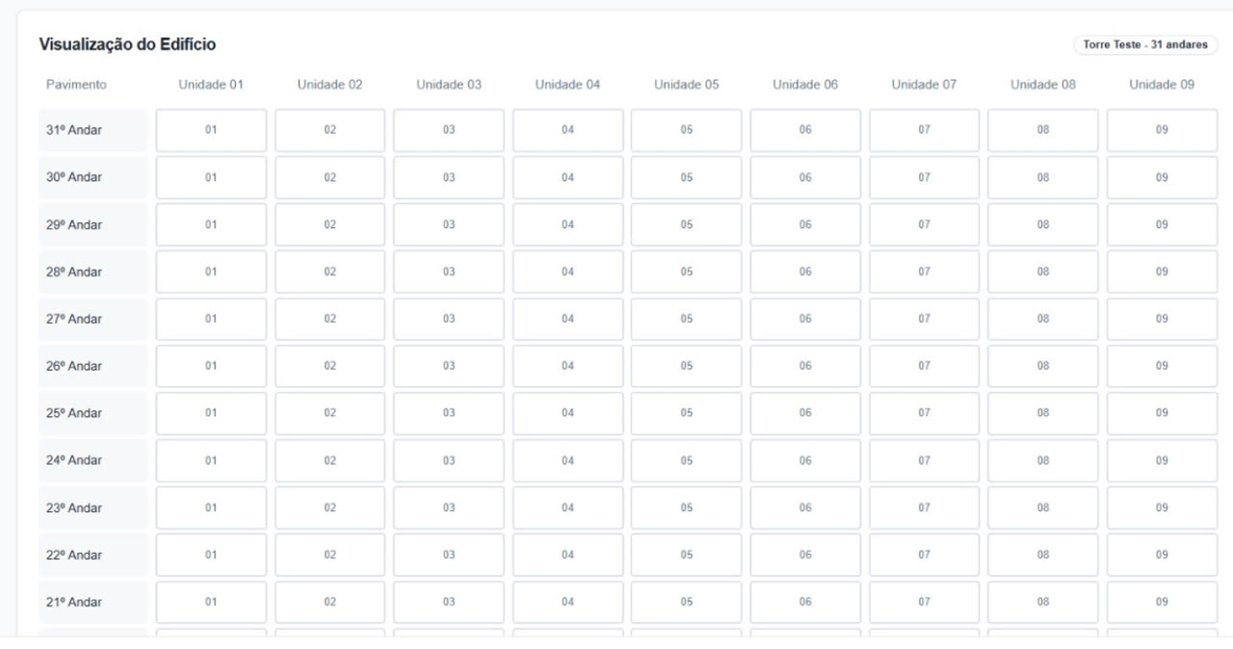Open unit 06 on the 24º Andar
This screenshot has width=1233, height=649.
click(805, 460)
